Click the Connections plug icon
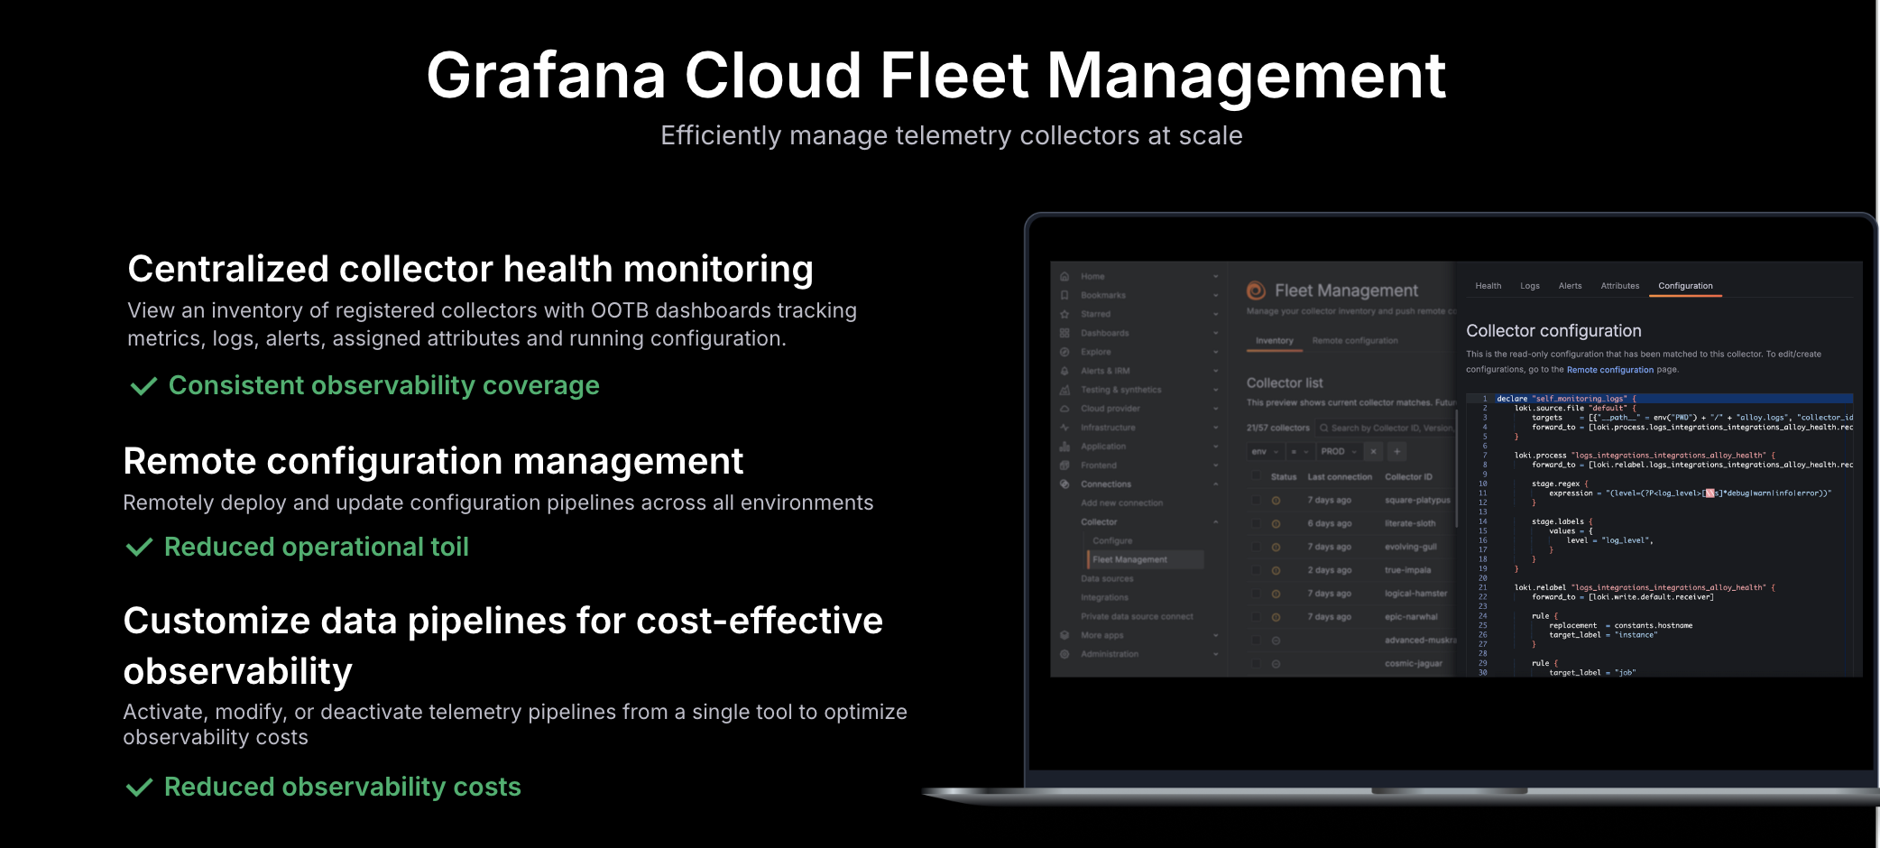The height and width of the screenshot is (848, 1880). [x=1064, y=484]
